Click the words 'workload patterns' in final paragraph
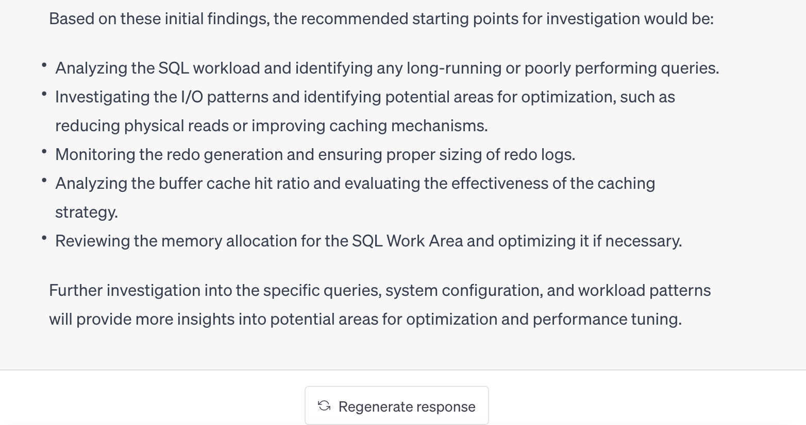Screen dimensions: 806x425 [x=644, y=290]
